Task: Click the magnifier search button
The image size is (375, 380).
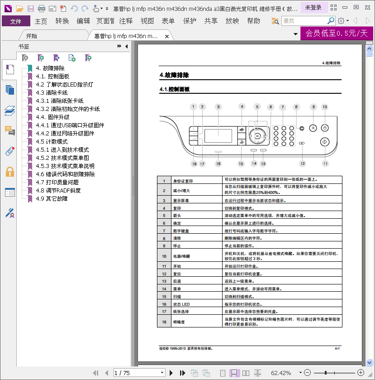Action: [331, 21]
